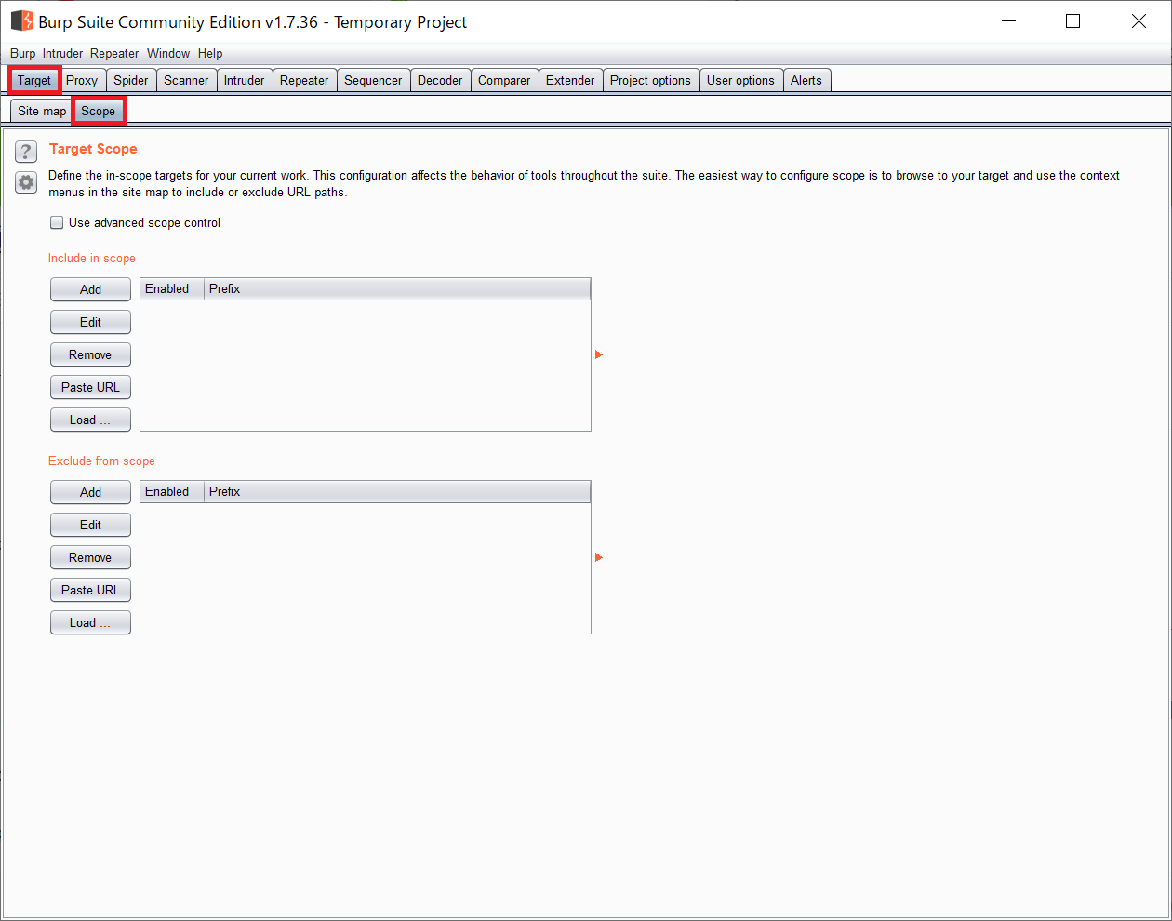Image resolution: width=1172 pixels, height=921 pixels.
Task: Click the Include in scope label
Action: click(92, 258)
